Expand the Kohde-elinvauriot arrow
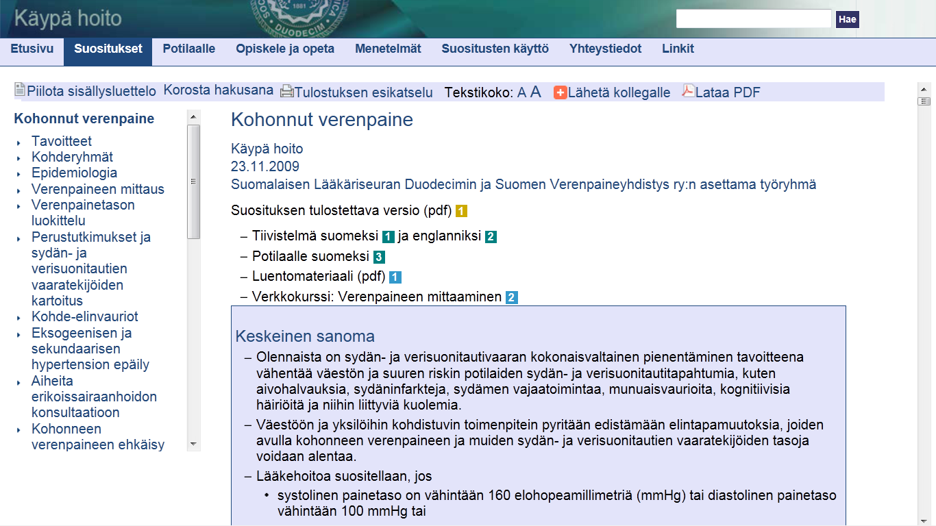Screen dimensions: 936x526 click(x=19, y=318)
